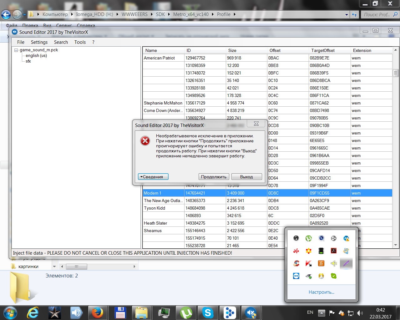The width and height of the screenshot is (400, 320).
Task: Click the Настроить... link
Action: coord(322,292)
